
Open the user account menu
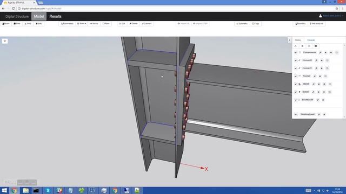[x=331, y=16]
